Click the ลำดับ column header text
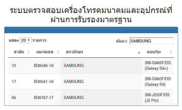182x110 pixels. click(x=19, y=52)
